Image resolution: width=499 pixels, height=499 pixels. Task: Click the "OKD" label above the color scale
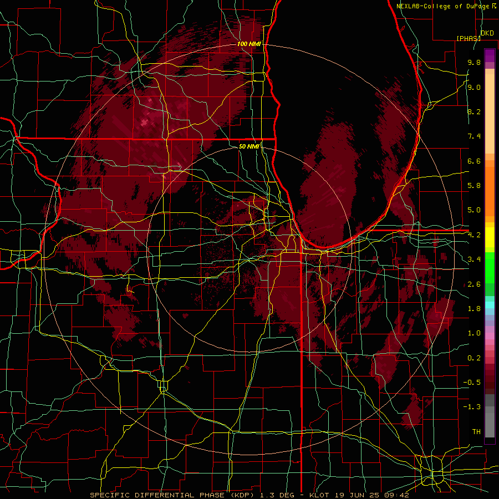click(x=487, y=33)
